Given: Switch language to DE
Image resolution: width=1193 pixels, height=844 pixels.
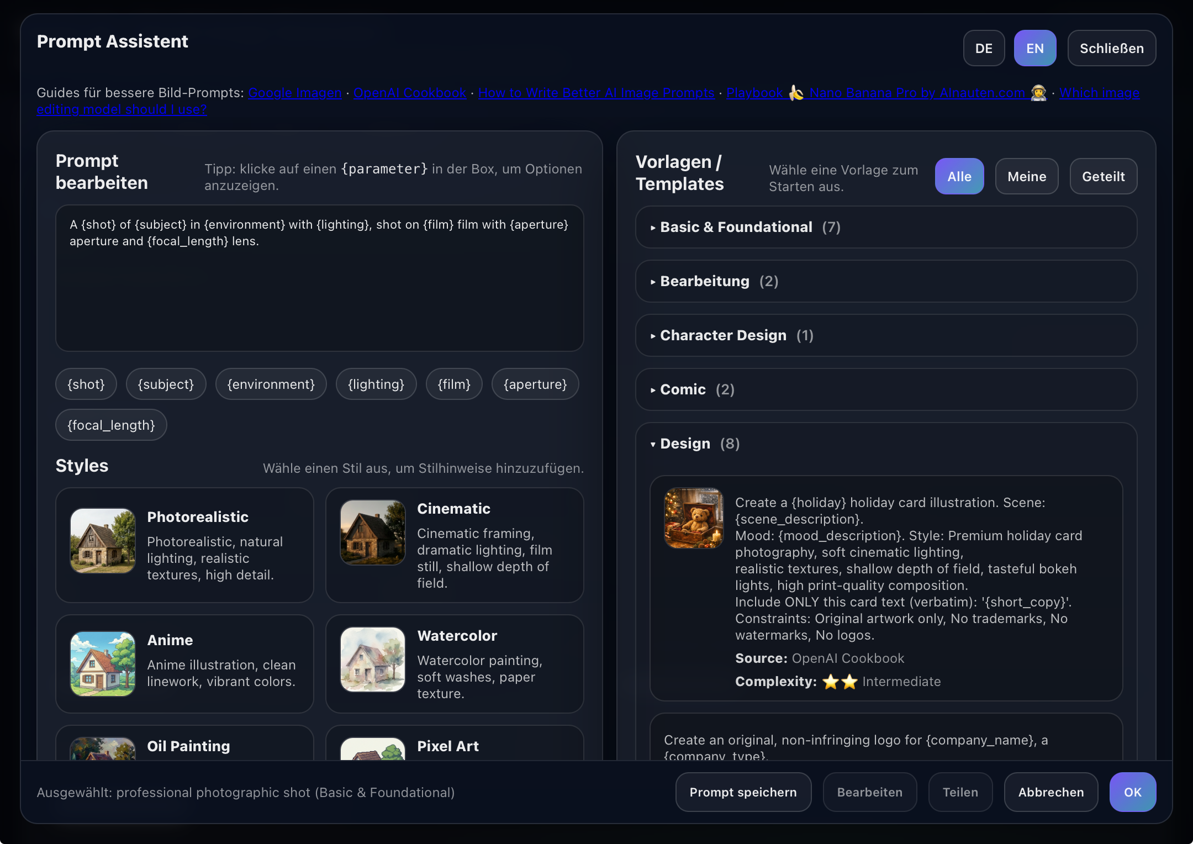Looking at the screenshot, I should pyautogui.click(x=984, y=49).
